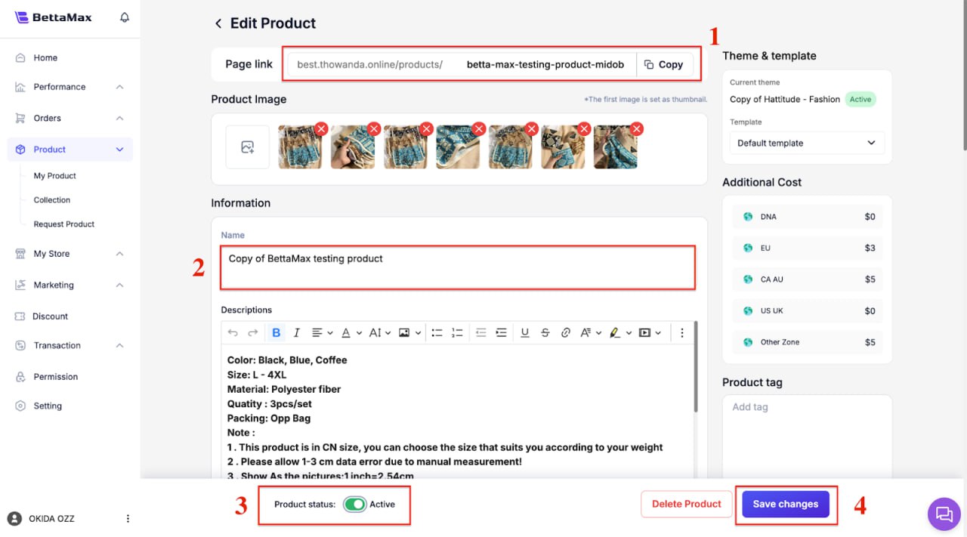
Task: Open the chat support bubble
Action: tap(944, 514)
